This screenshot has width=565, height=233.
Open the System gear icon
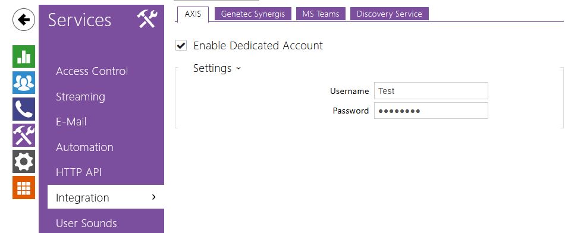click(x=24, y=161)
